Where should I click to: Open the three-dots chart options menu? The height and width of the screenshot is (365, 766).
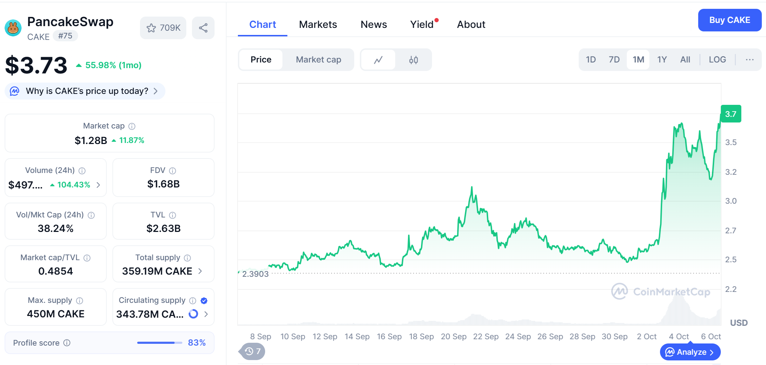click(x=749, y=60)
